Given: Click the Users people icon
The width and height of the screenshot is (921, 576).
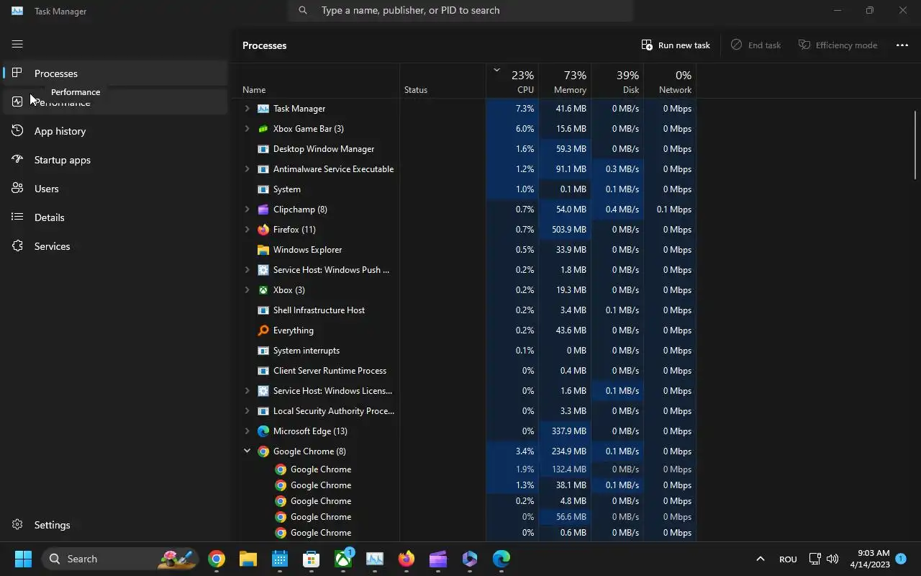Looking at the screenshot, I should pos(17,189).
